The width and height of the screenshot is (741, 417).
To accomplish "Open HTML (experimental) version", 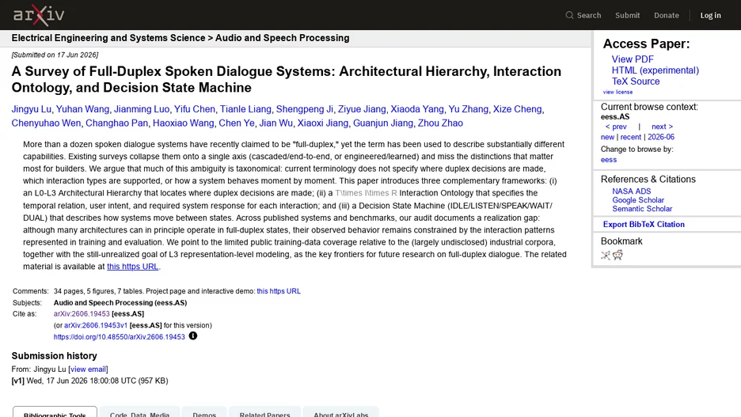I will click(655, 70).
